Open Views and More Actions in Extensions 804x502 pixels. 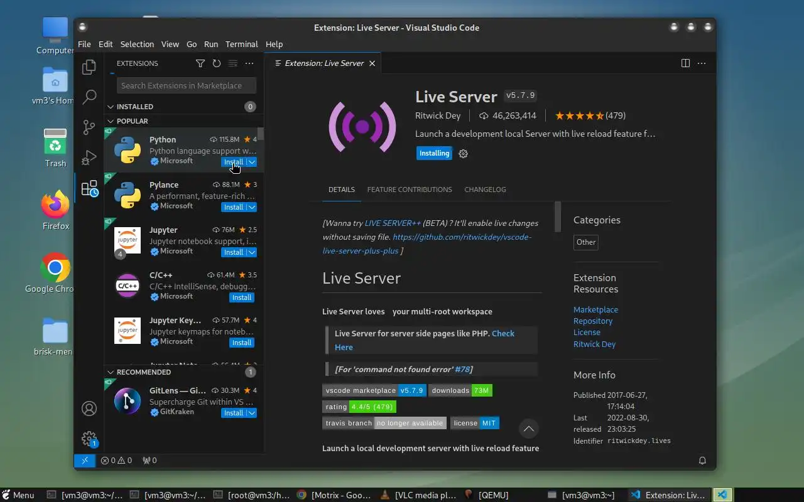coord(249,63)
